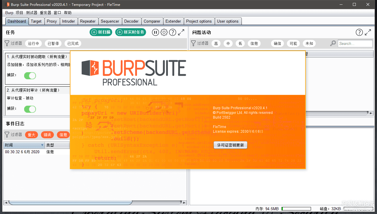The image size is (377, 214).
Task: Open the Decoder tab
Action: point(131,21)
